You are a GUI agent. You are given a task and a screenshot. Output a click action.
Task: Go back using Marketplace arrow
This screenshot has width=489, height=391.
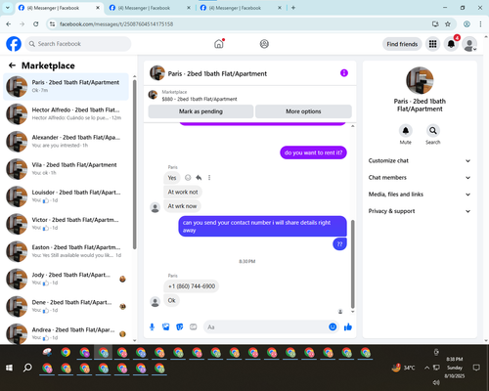coord(12,65)
